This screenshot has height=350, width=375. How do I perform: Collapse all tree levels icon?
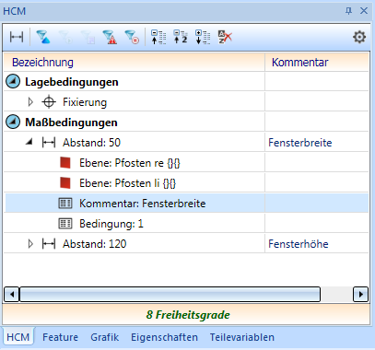pyautogui.click(x=158, y=37)
